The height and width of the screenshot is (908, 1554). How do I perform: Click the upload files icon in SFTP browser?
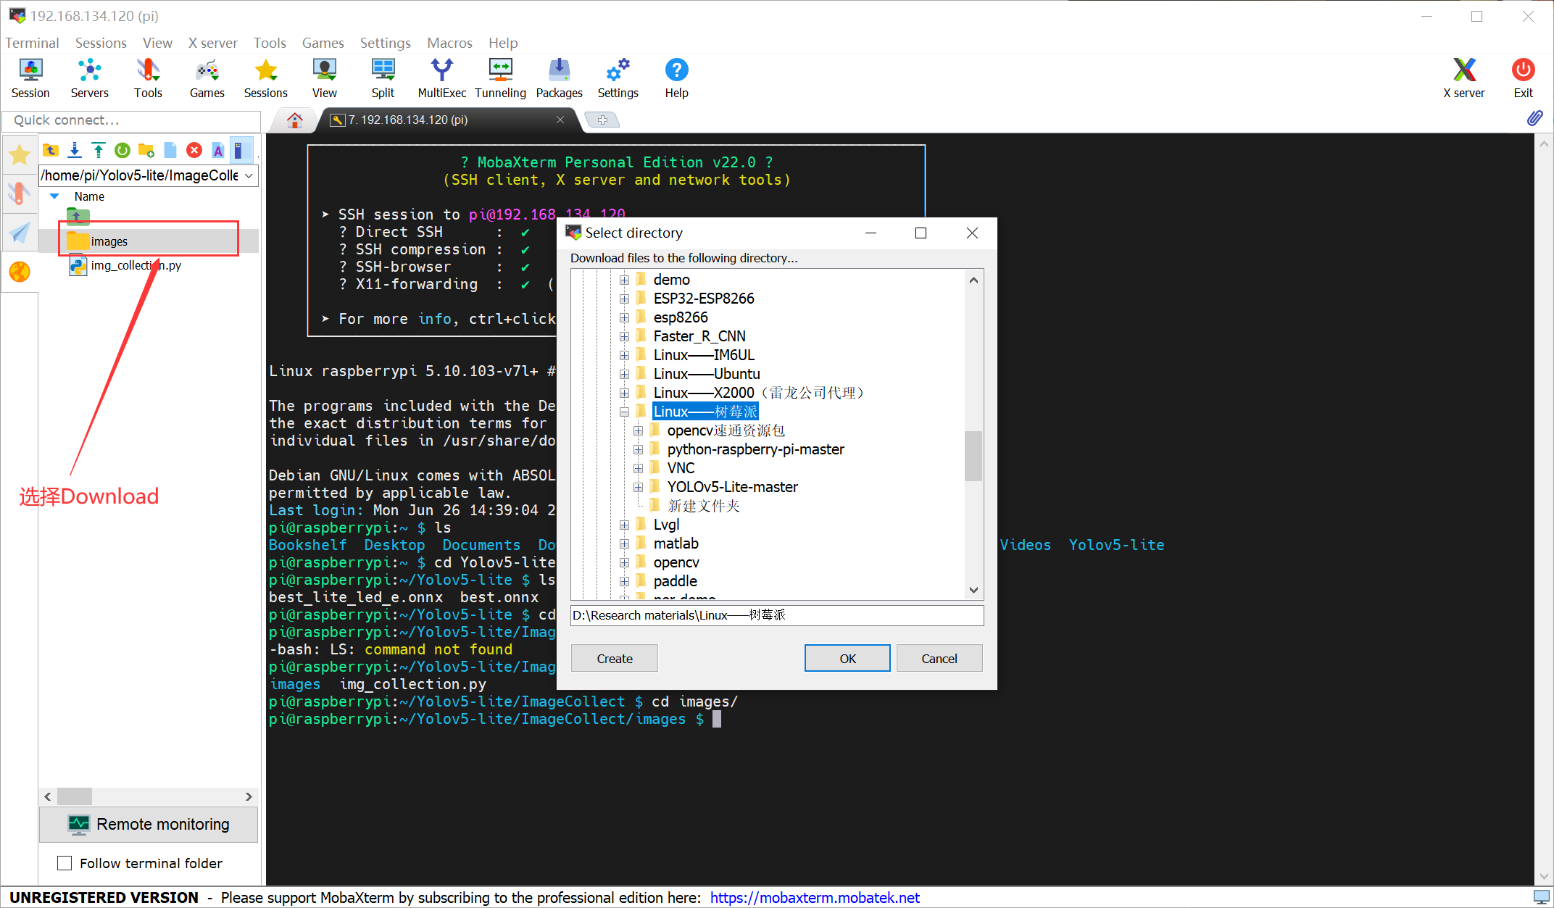tap(99, 150)
